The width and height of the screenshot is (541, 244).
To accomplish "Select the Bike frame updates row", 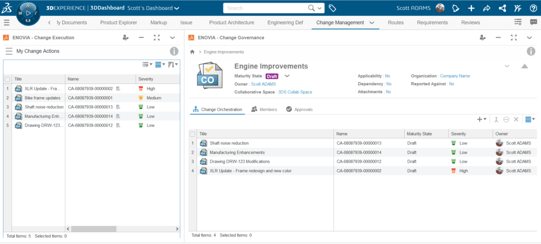I will tap(92, 98).
